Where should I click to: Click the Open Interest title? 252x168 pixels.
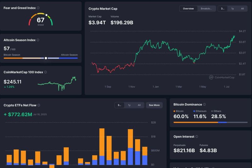[x=184, y=137]
